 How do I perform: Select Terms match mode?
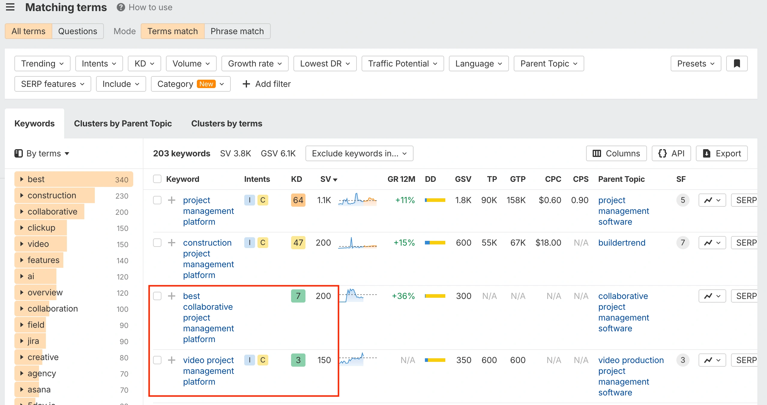[x=173, y=31]
